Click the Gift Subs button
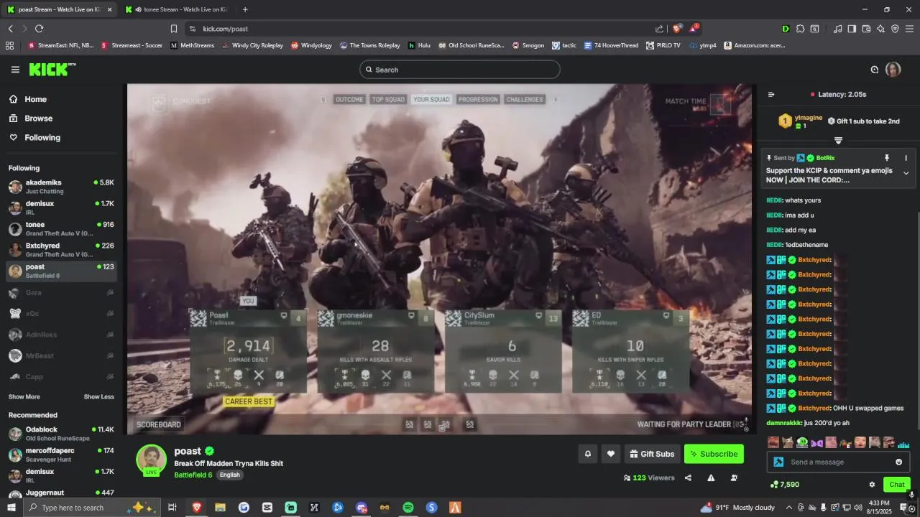Image resolution: width=920 pixels, height=517 pixels. [x=652, y=454]
